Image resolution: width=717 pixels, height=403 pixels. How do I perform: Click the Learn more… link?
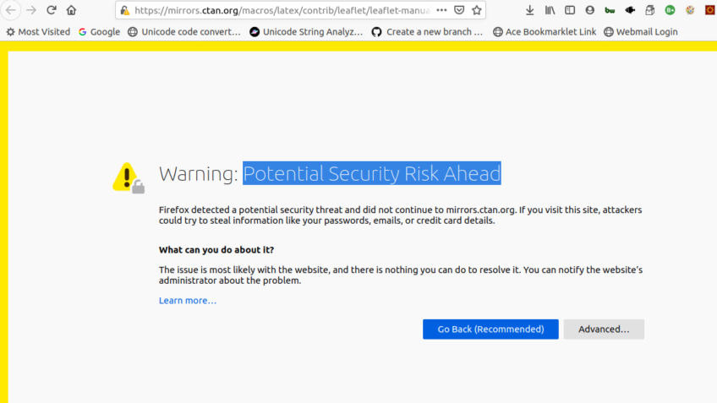point(188,301)
